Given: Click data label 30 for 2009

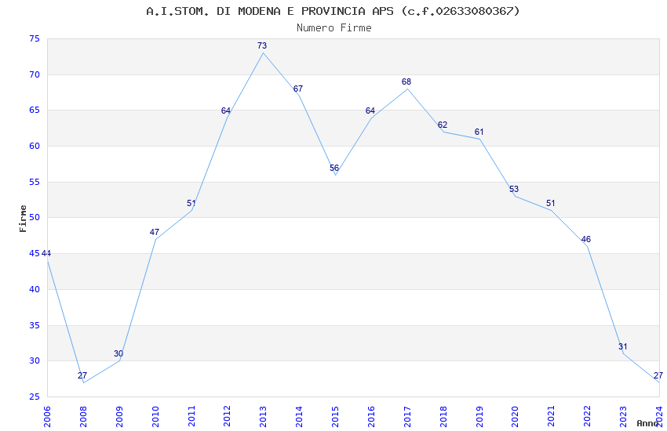Looking at the screenshot, I should 118,353.
